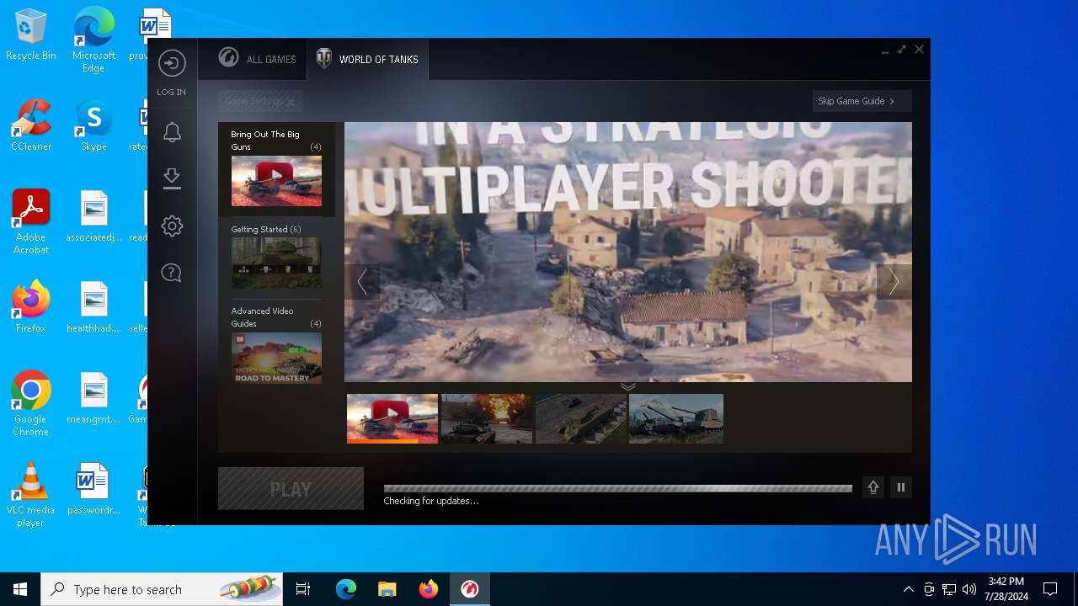Open File Explorer from the taskbar
The width and height of the screenshot is (1078, 606).
tap(387, 589)
